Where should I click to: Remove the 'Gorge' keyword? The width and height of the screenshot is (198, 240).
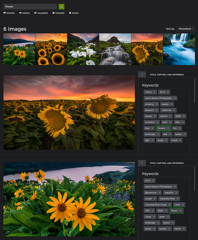point(154,217)
